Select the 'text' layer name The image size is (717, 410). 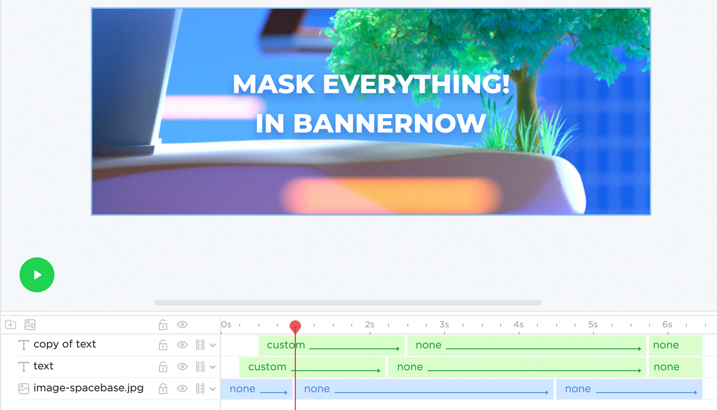[44, 366]
